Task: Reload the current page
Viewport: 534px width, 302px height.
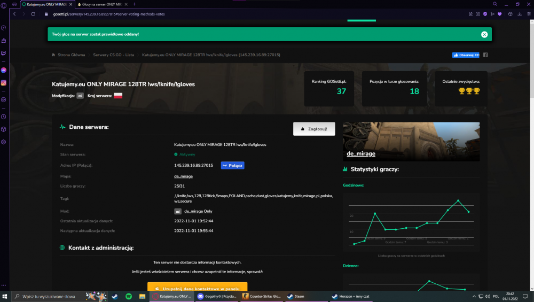Action: point(33,14)
